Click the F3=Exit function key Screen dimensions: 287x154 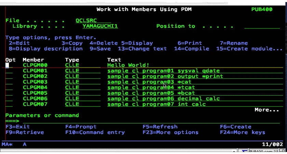[x=17, y=127]
